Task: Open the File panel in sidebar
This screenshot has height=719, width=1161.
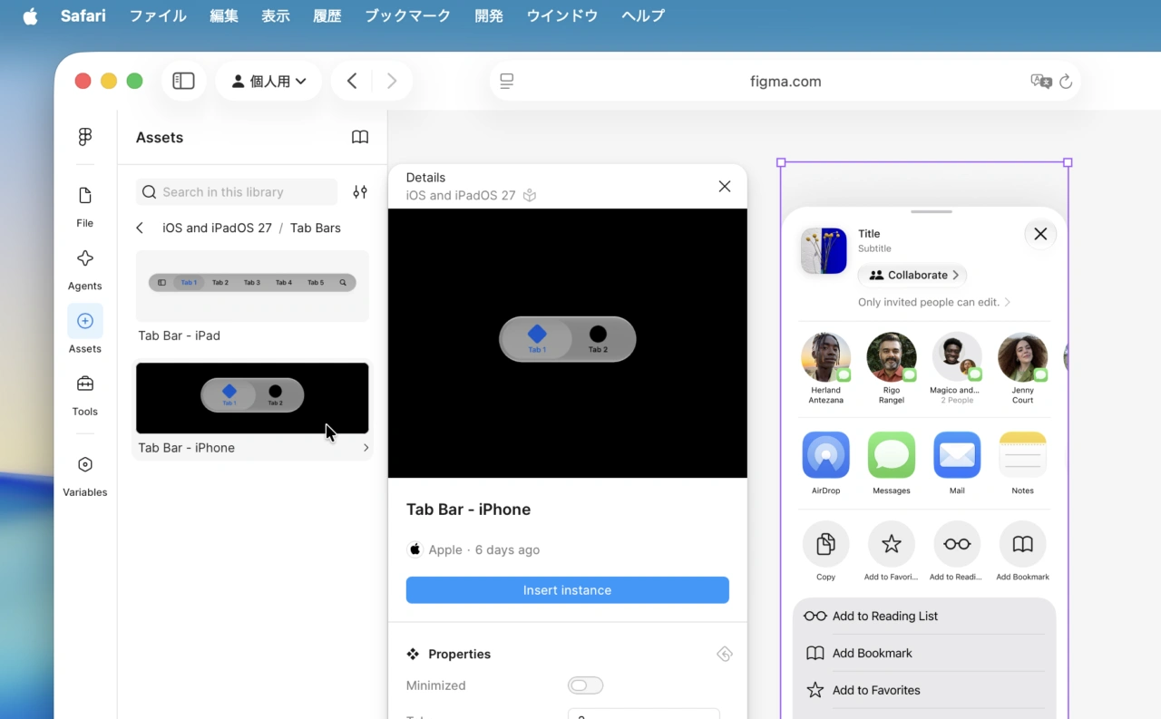Action: tap(84, 207)
